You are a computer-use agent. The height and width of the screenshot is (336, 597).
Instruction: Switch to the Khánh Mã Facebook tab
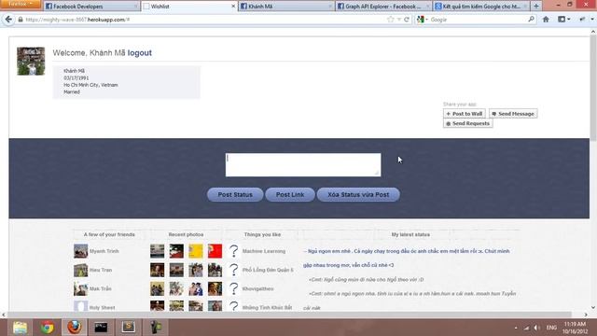[x=286, y=7]
